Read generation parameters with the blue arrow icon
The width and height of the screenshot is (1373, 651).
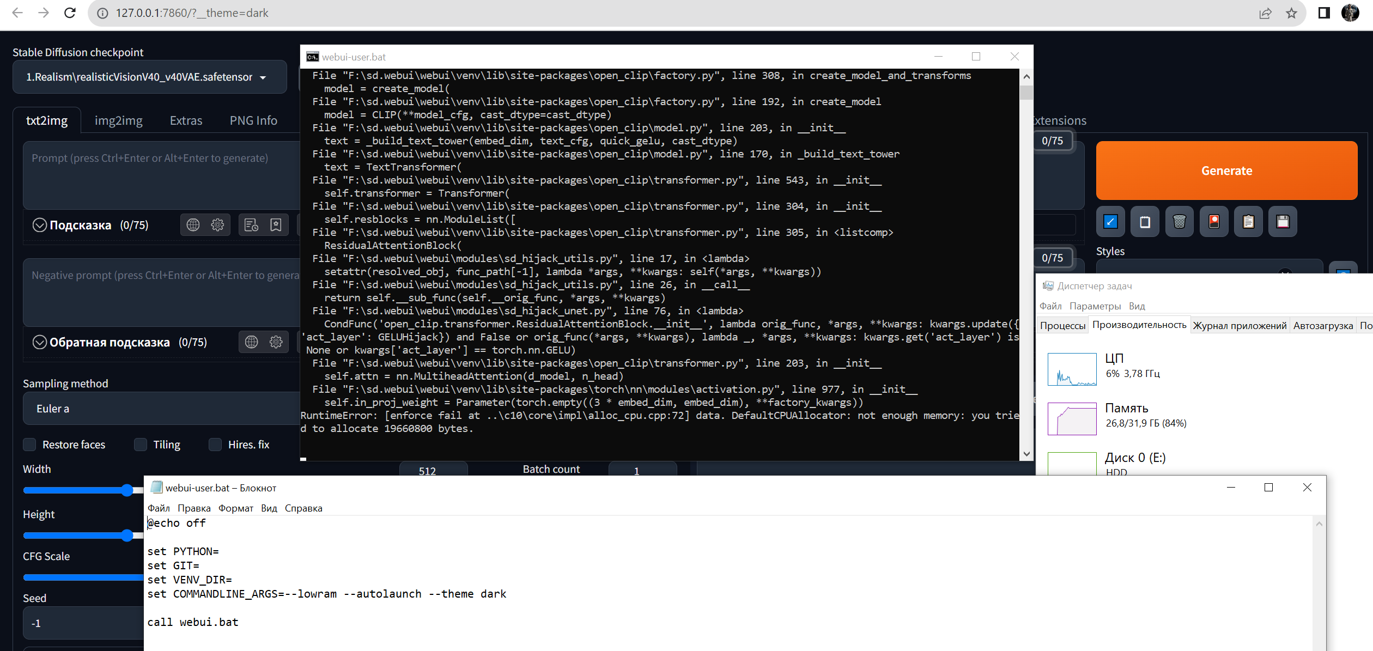(1110, 222)
